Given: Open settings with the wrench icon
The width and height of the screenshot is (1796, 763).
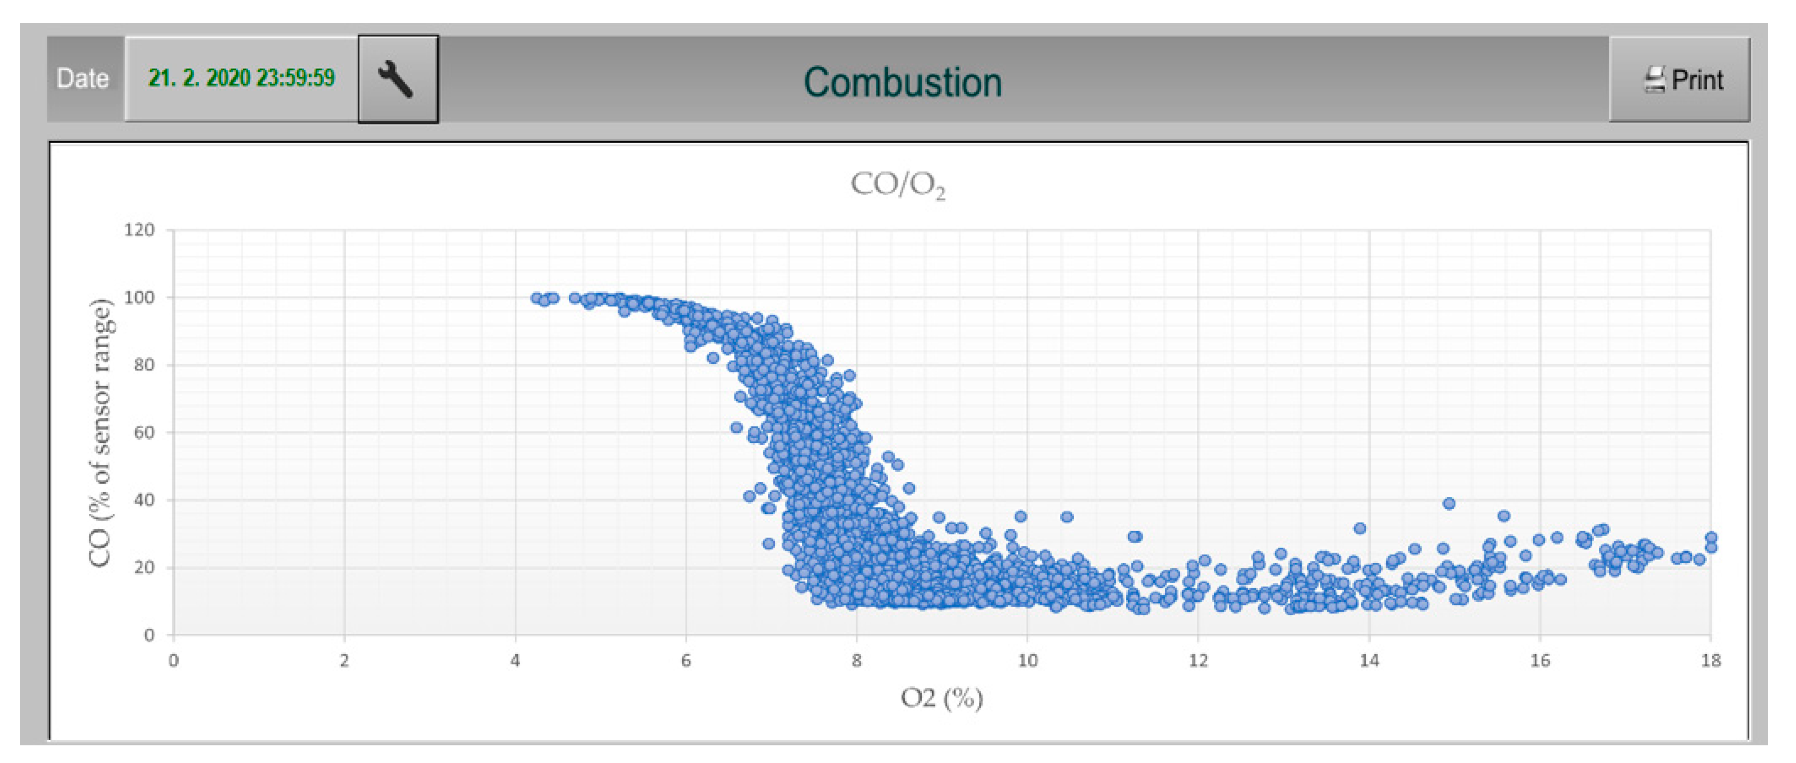Looking at the screenshot, I should pyautogui.click(x=398, y=79).
